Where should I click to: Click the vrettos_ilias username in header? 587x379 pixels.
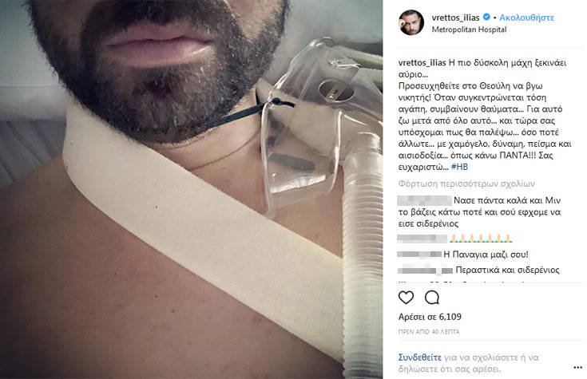(455, 18)
